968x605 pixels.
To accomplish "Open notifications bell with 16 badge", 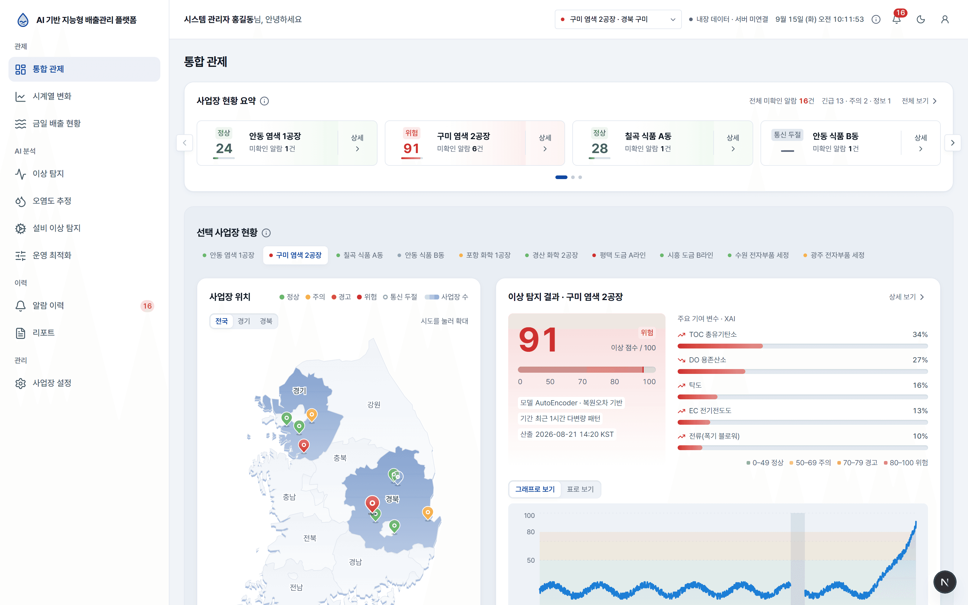I will [896, 18].
